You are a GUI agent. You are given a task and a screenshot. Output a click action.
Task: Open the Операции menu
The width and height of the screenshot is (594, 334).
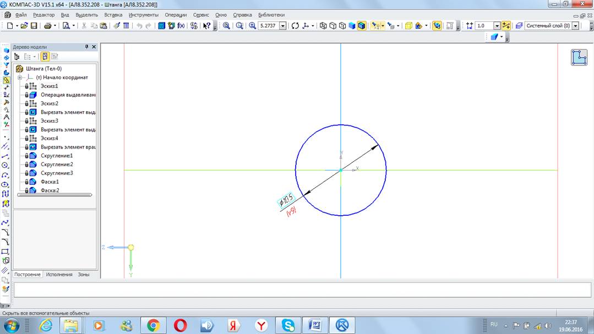pos(176,15)
